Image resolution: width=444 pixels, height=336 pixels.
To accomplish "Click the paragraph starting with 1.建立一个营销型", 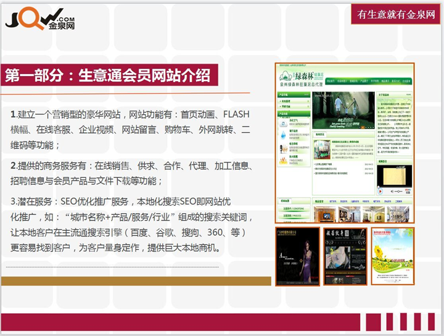I will pos(129,130).
